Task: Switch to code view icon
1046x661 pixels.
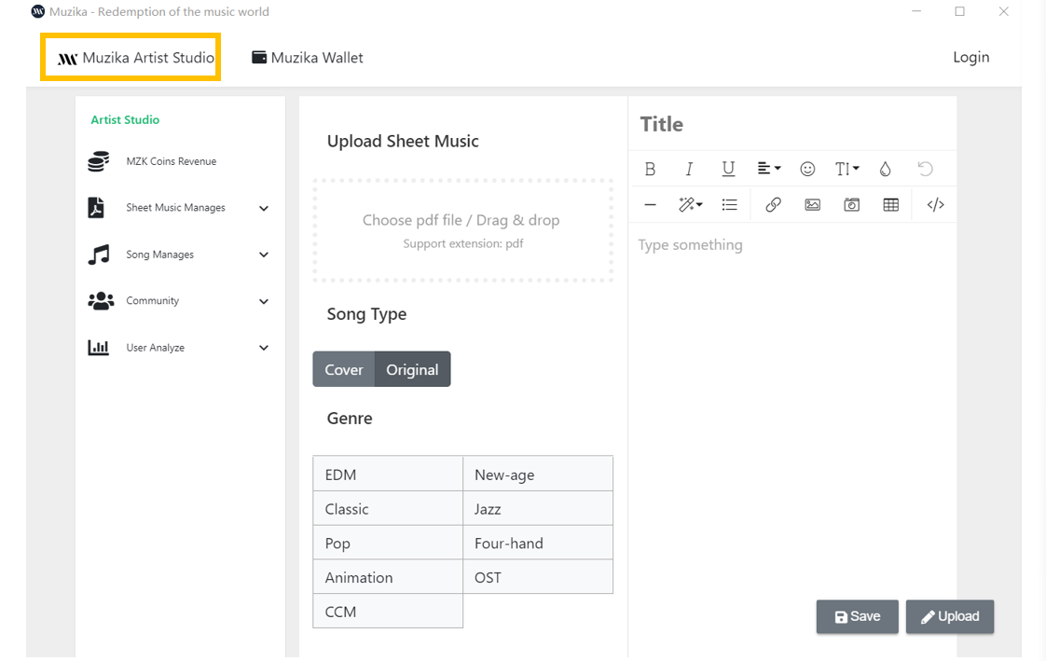Action: tap(935, 205)
